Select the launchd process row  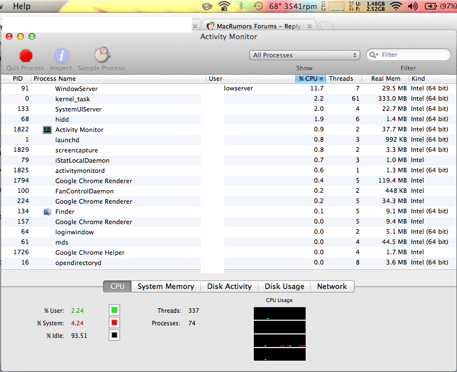[x=229, y=140]
